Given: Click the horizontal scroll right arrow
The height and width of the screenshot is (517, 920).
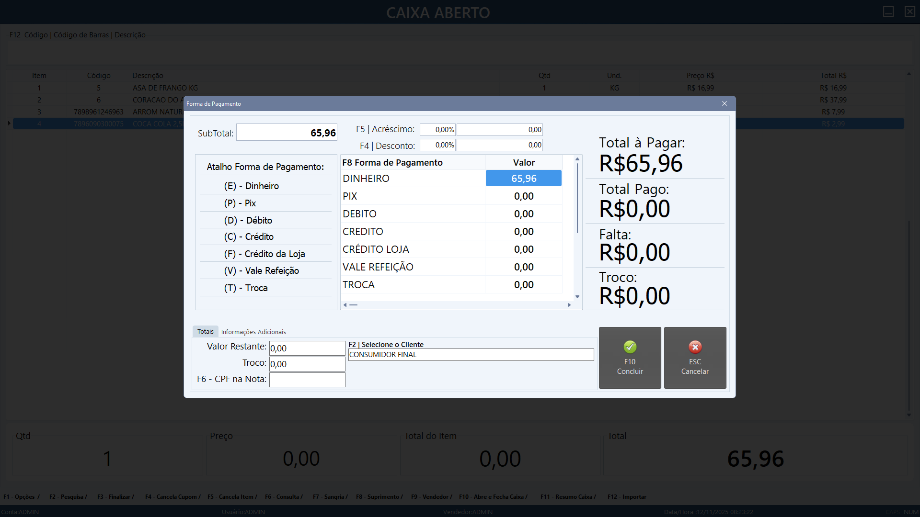Looking at the screenshot, I should [x=569, y=305].
